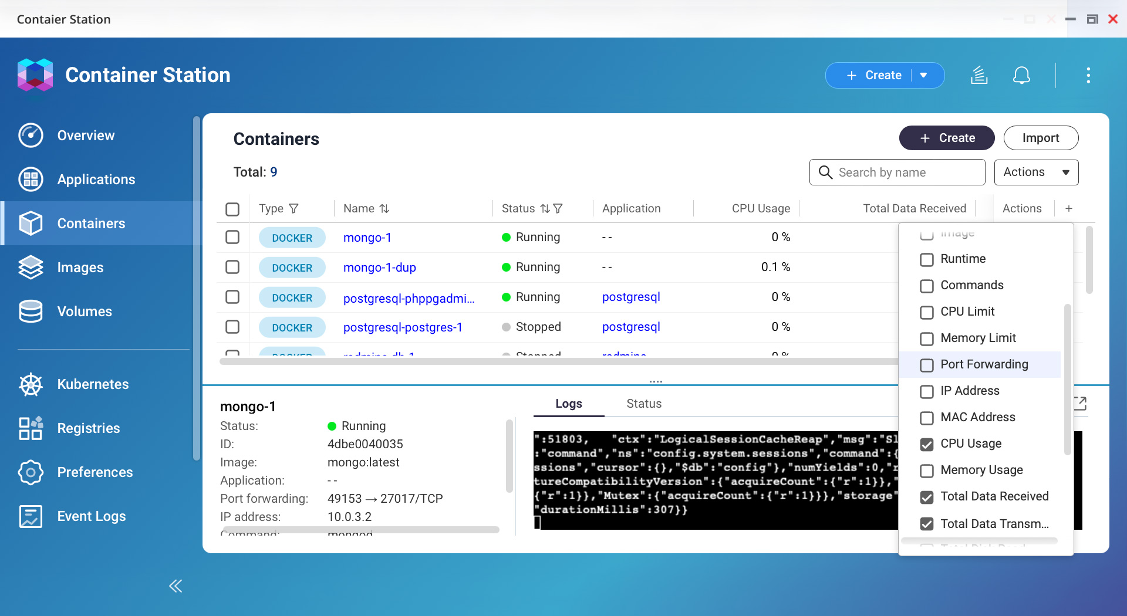This screenshot has height=616, width=1127.
Task: Switch to the Status tab
Action: point(643,404)
